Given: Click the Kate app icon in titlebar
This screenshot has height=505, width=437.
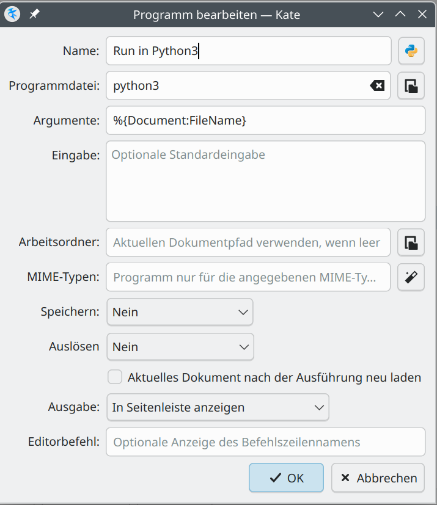Looking at the screenshot, I should (x=12, y=14).
